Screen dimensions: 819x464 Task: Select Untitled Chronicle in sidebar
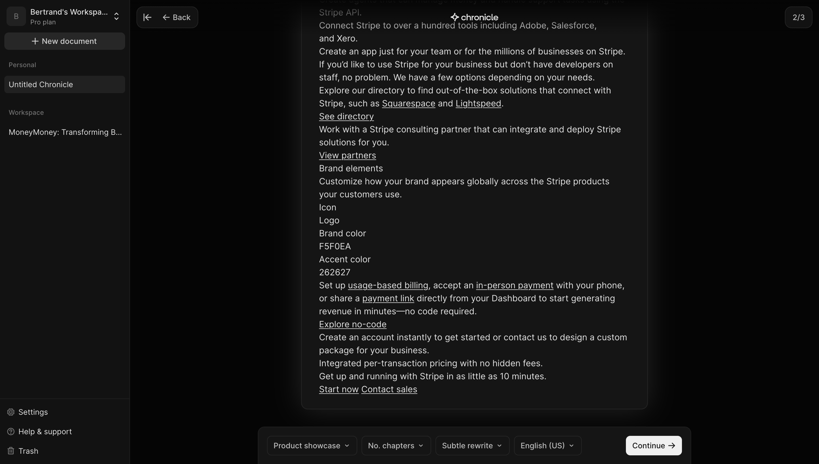64,85
